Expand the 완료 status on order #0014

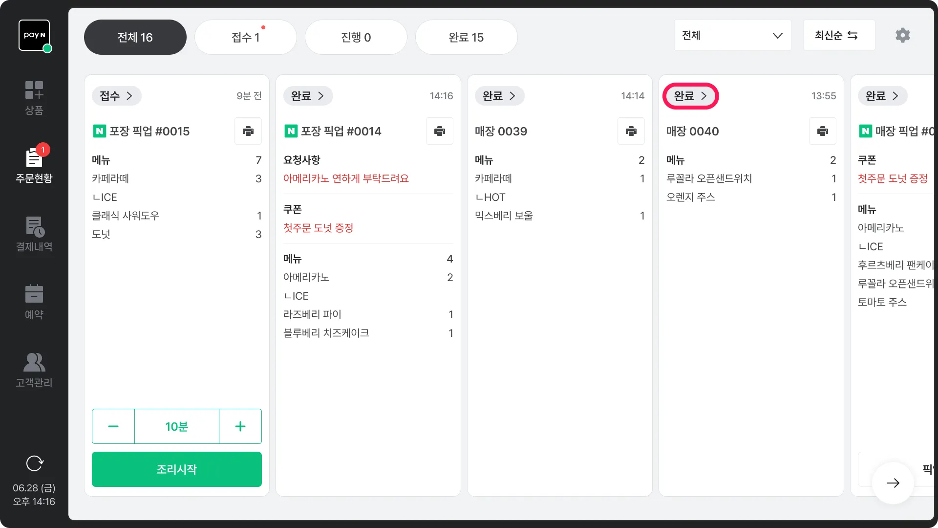click(x=308, y=96)
